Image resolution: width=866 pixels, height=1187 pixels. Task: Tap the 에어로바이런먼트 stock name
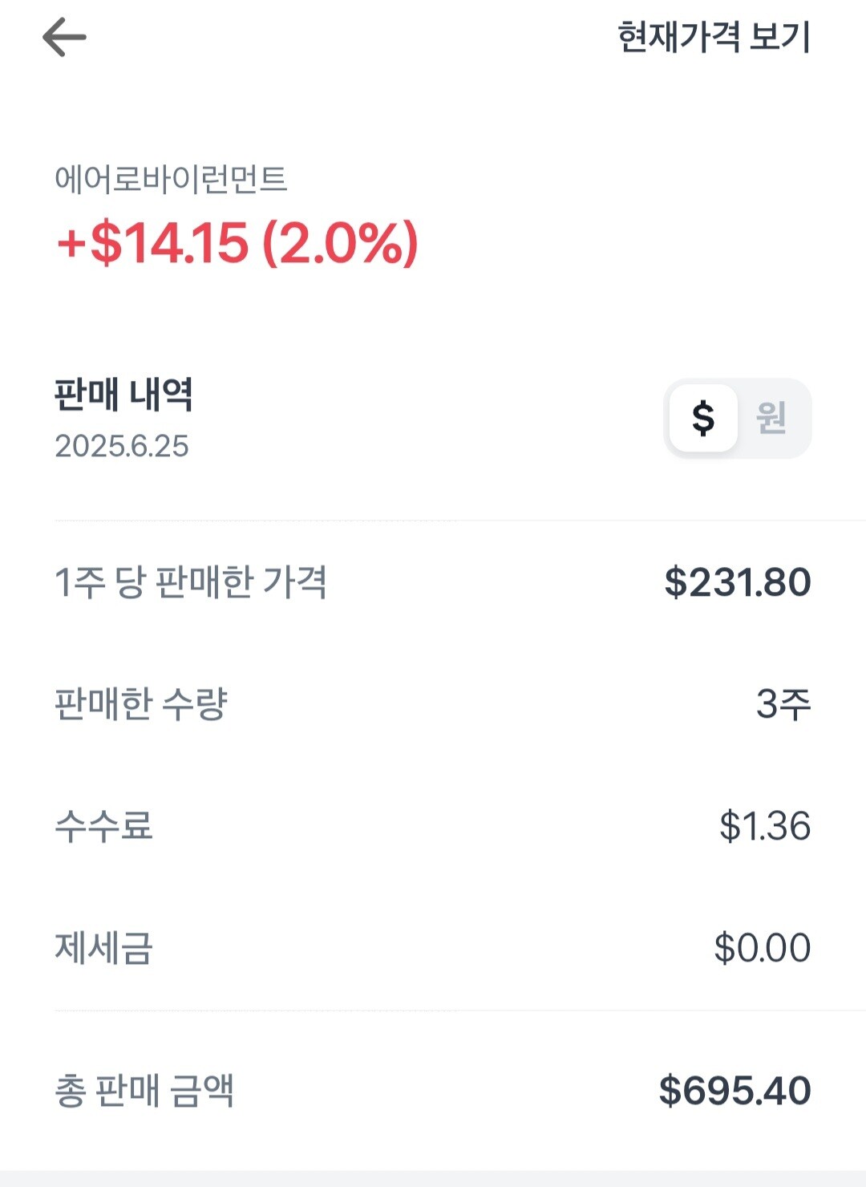[x=171, y=179]
